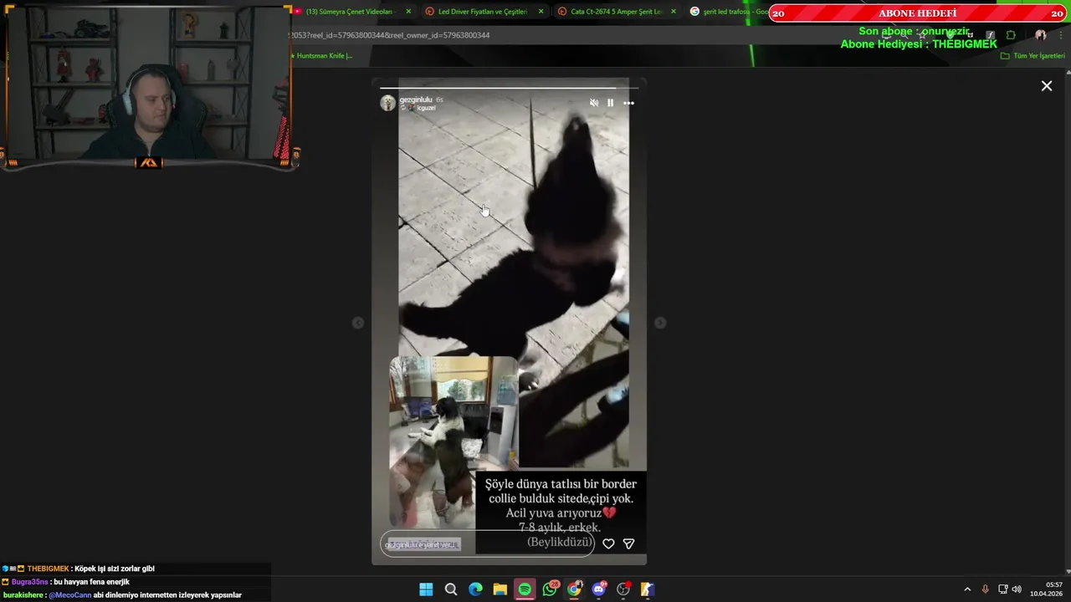Go to the previous story arrow
Image resolution: width=1071 pixels, height=602 pixels.
358,323
